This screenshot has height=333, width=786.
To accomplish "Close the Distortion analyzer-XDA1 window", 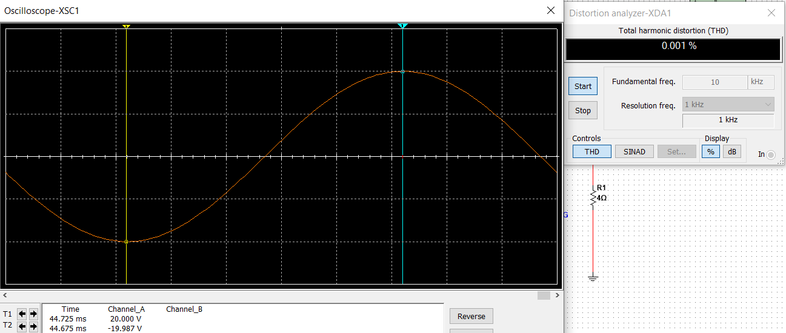I will [x=771, y=12].
